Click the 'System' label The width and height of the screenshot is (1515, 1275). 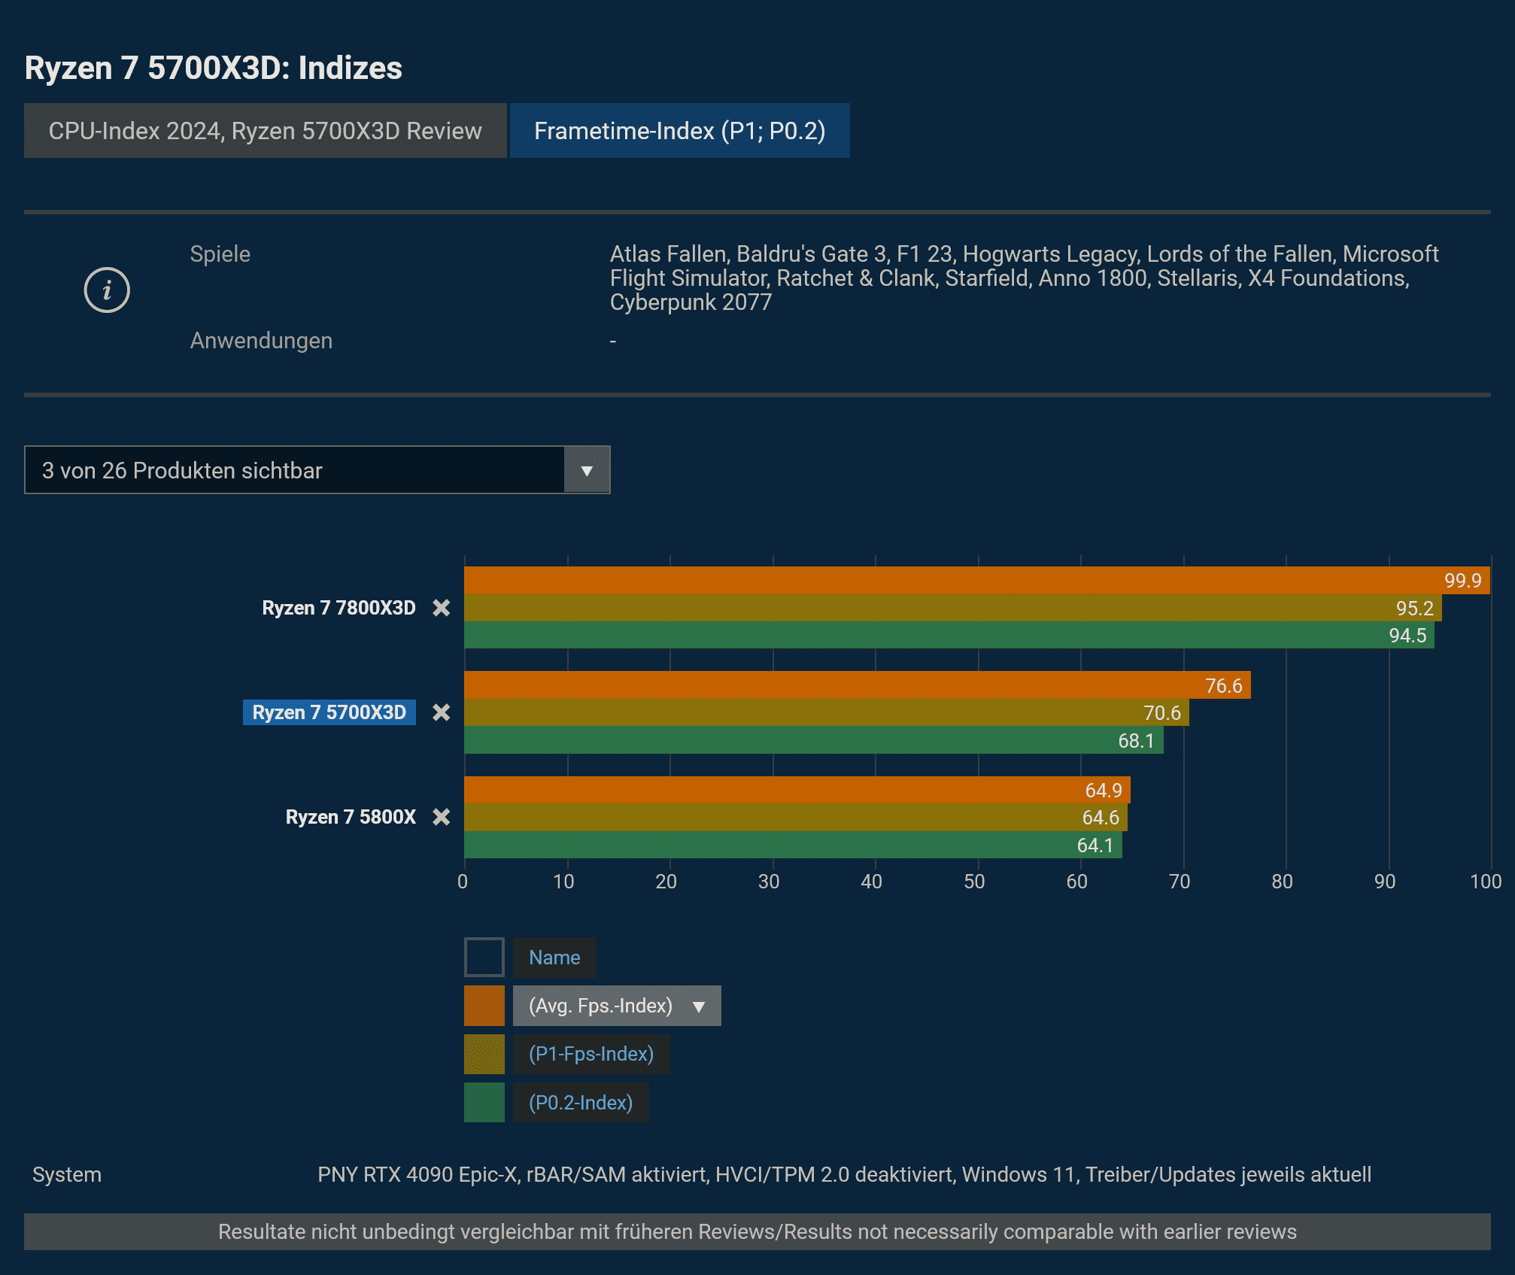[x=67, y=1174]
